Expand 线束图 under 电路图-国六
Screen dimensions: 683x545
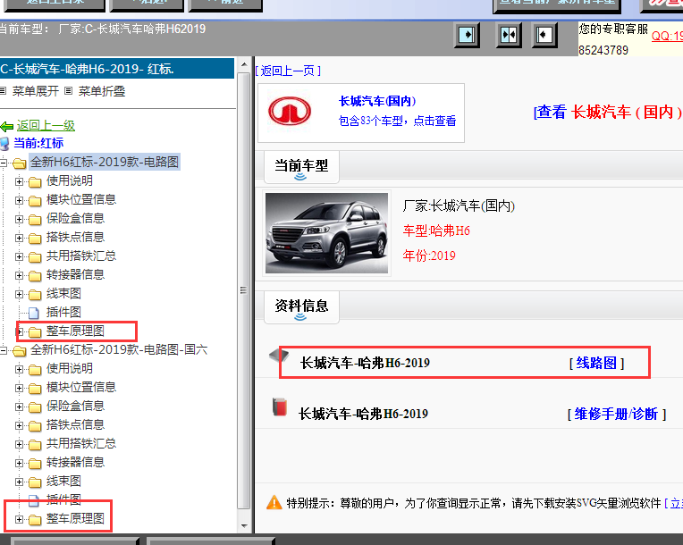pyautogui.click(x=19, y=482)
